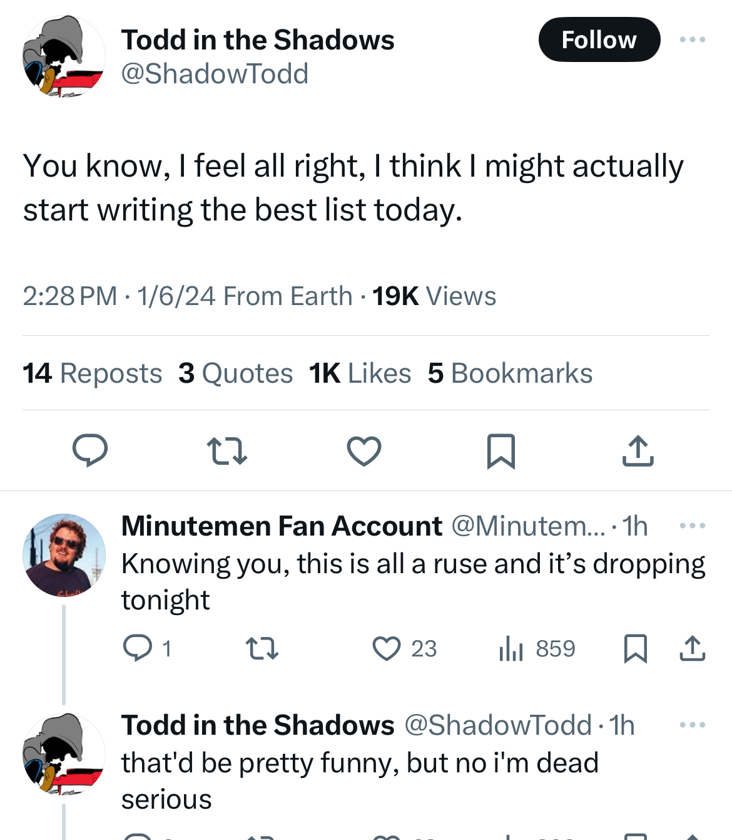Image resolution: width=732 pixels, height=840 pixels.
Task: Share Minutemen Fan Account's reply
Action: coord(693,648)
